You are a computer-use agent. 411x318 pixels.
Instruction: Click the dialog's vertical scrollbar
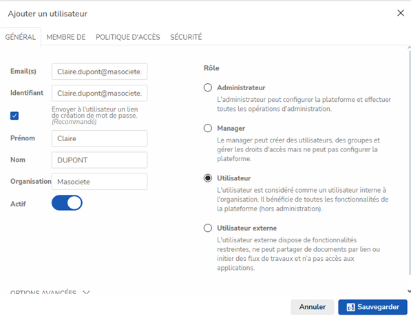tap(409, 162)
